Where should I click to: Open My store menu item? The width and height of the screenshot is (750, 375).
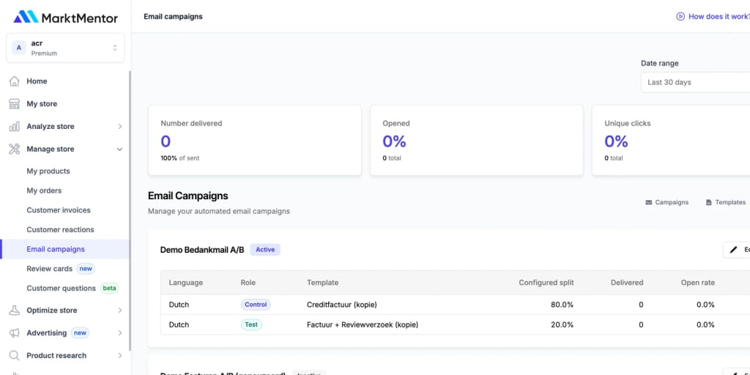(x=42, y=104)
